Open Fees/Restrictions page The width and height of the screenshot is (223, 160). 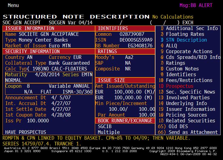185,80
